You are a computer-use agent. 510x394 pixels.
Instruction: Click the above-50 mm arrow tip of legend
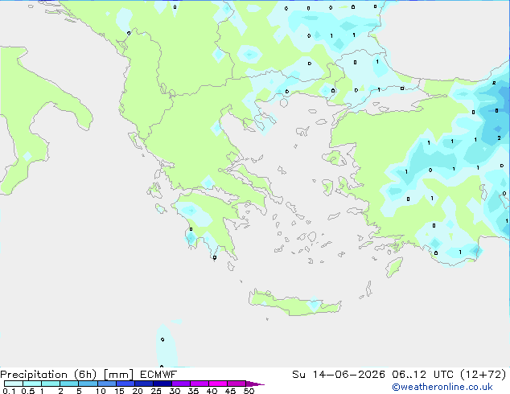click(x=255, y=384)
